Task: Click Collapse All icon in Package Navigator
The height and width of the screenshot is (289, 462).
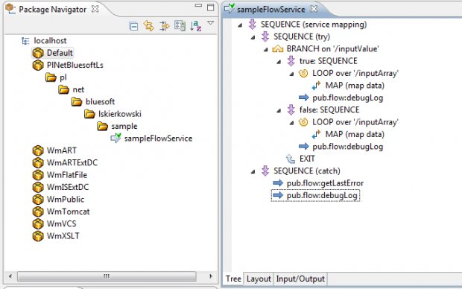Action: coord(133,26)
